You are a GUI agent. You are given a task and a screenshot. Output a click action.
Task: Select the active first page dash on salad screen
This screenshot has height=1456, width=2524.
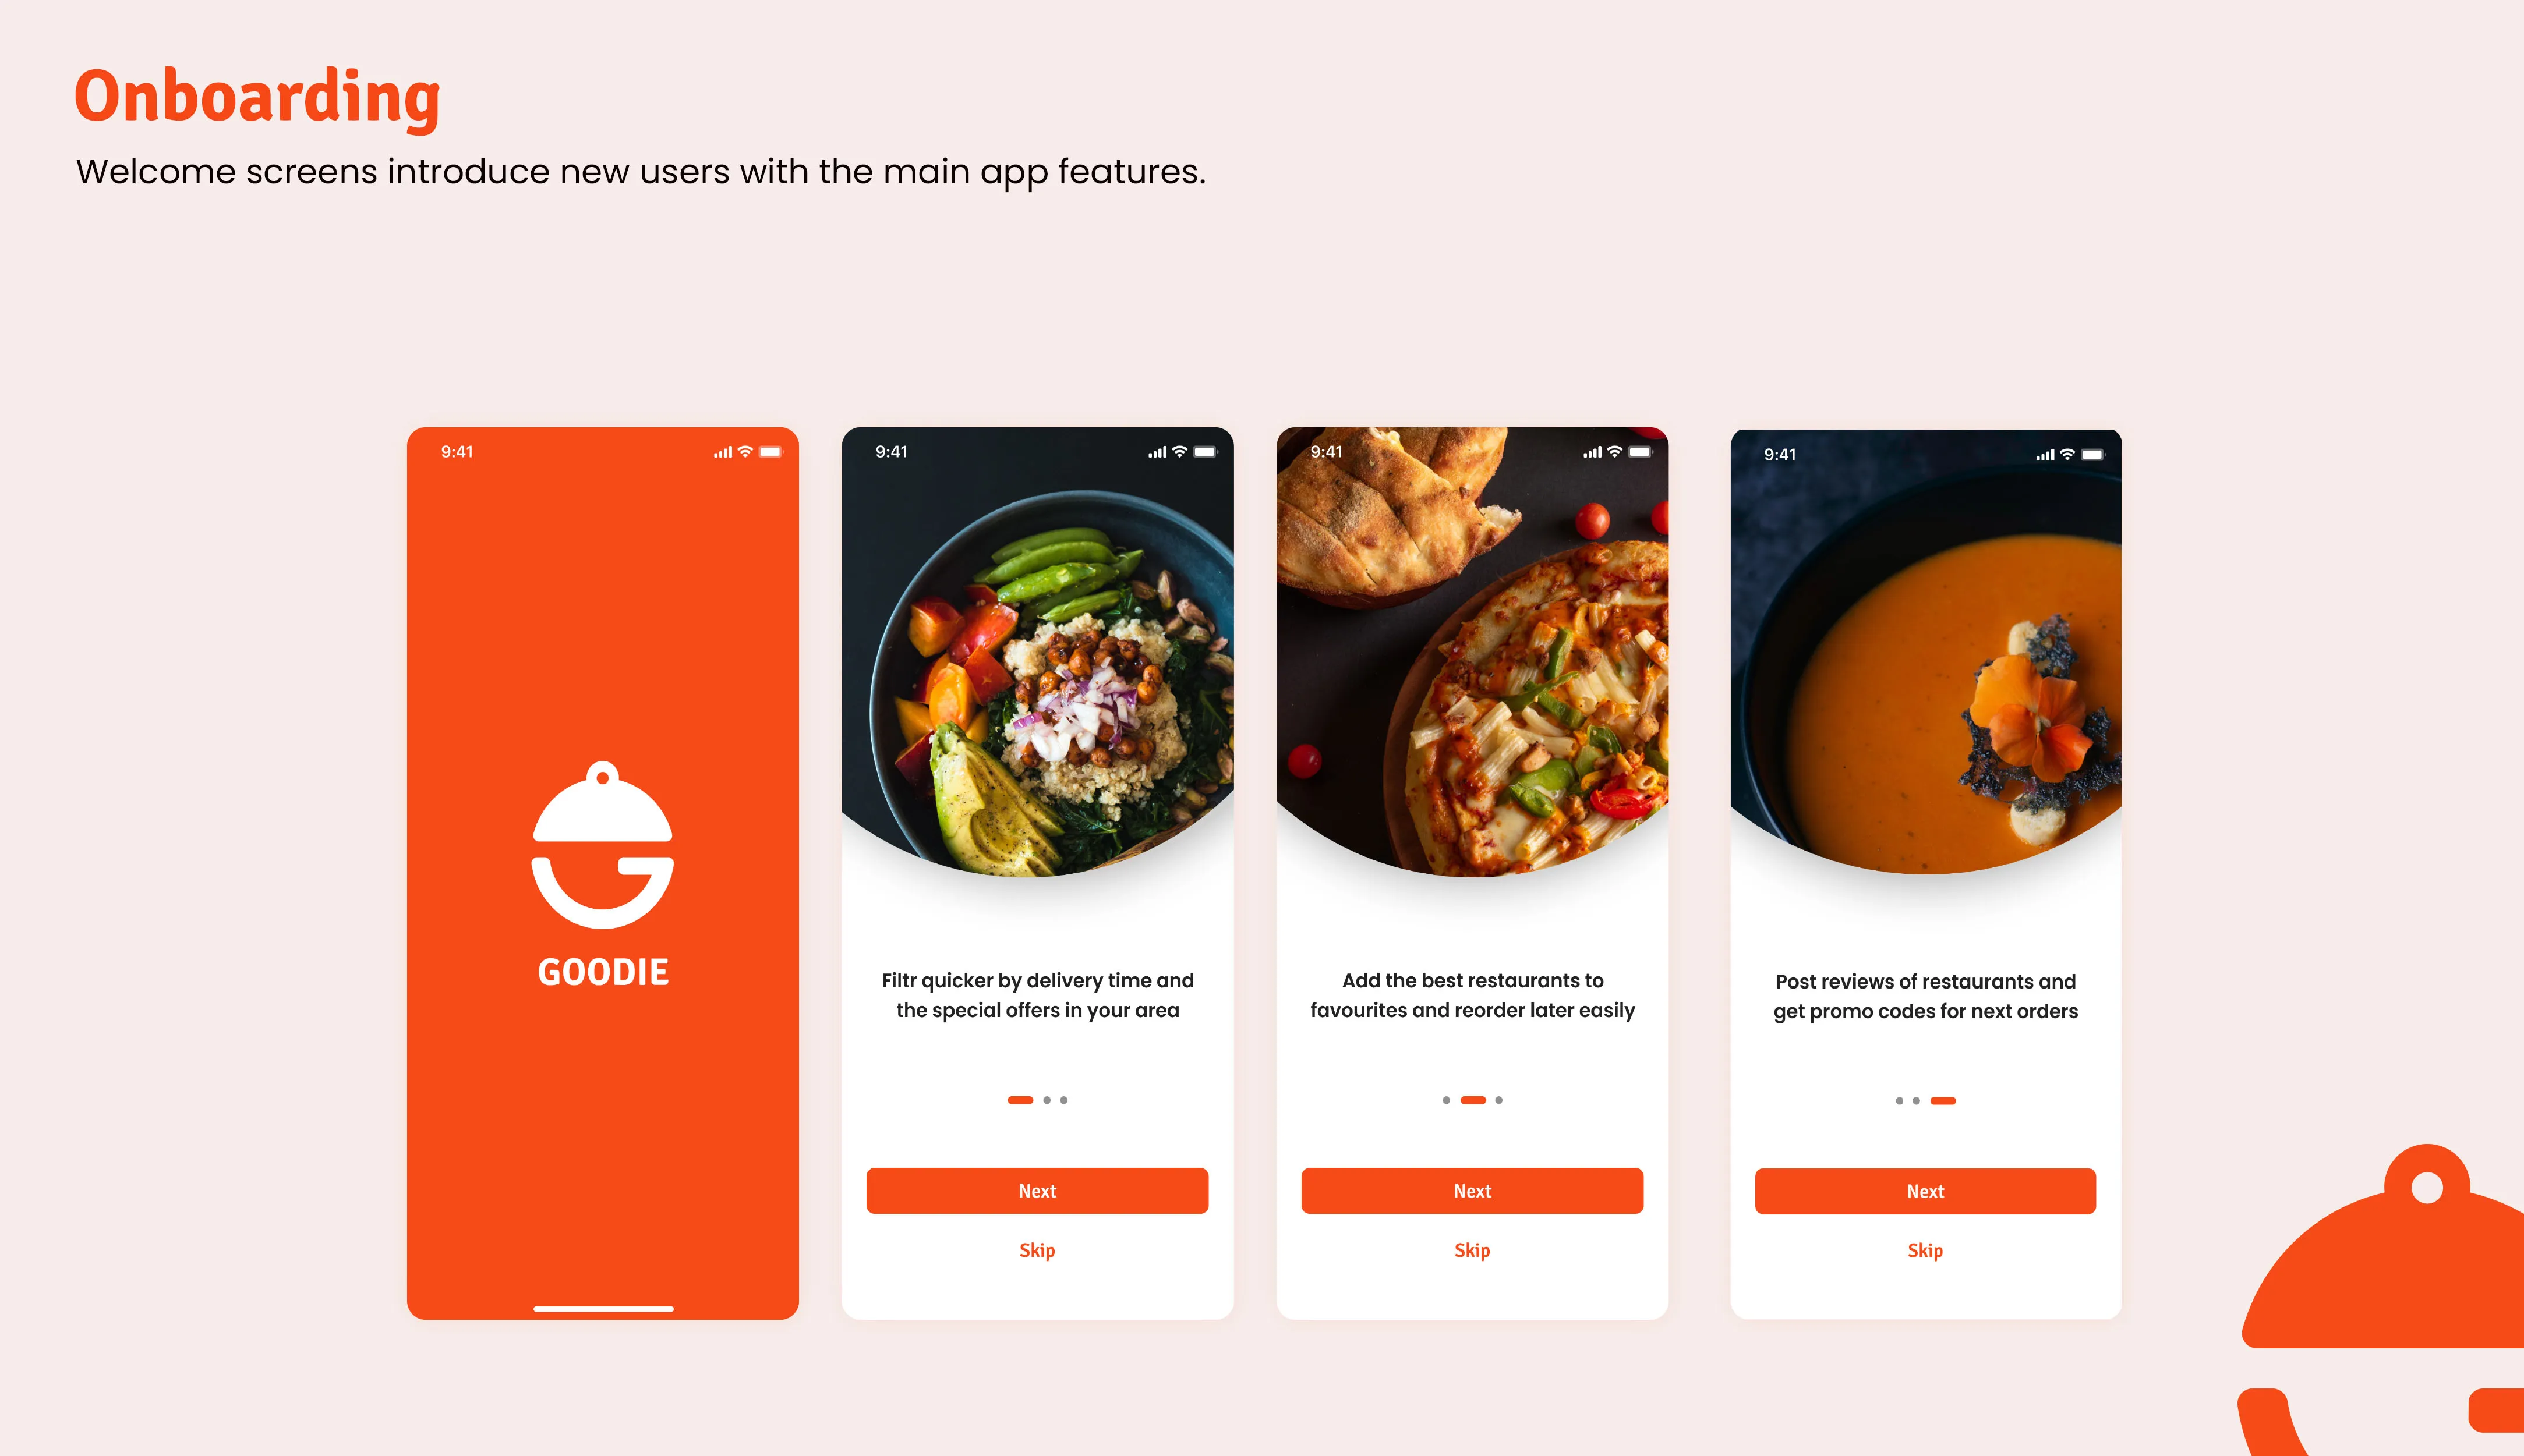[1020, 1100]
